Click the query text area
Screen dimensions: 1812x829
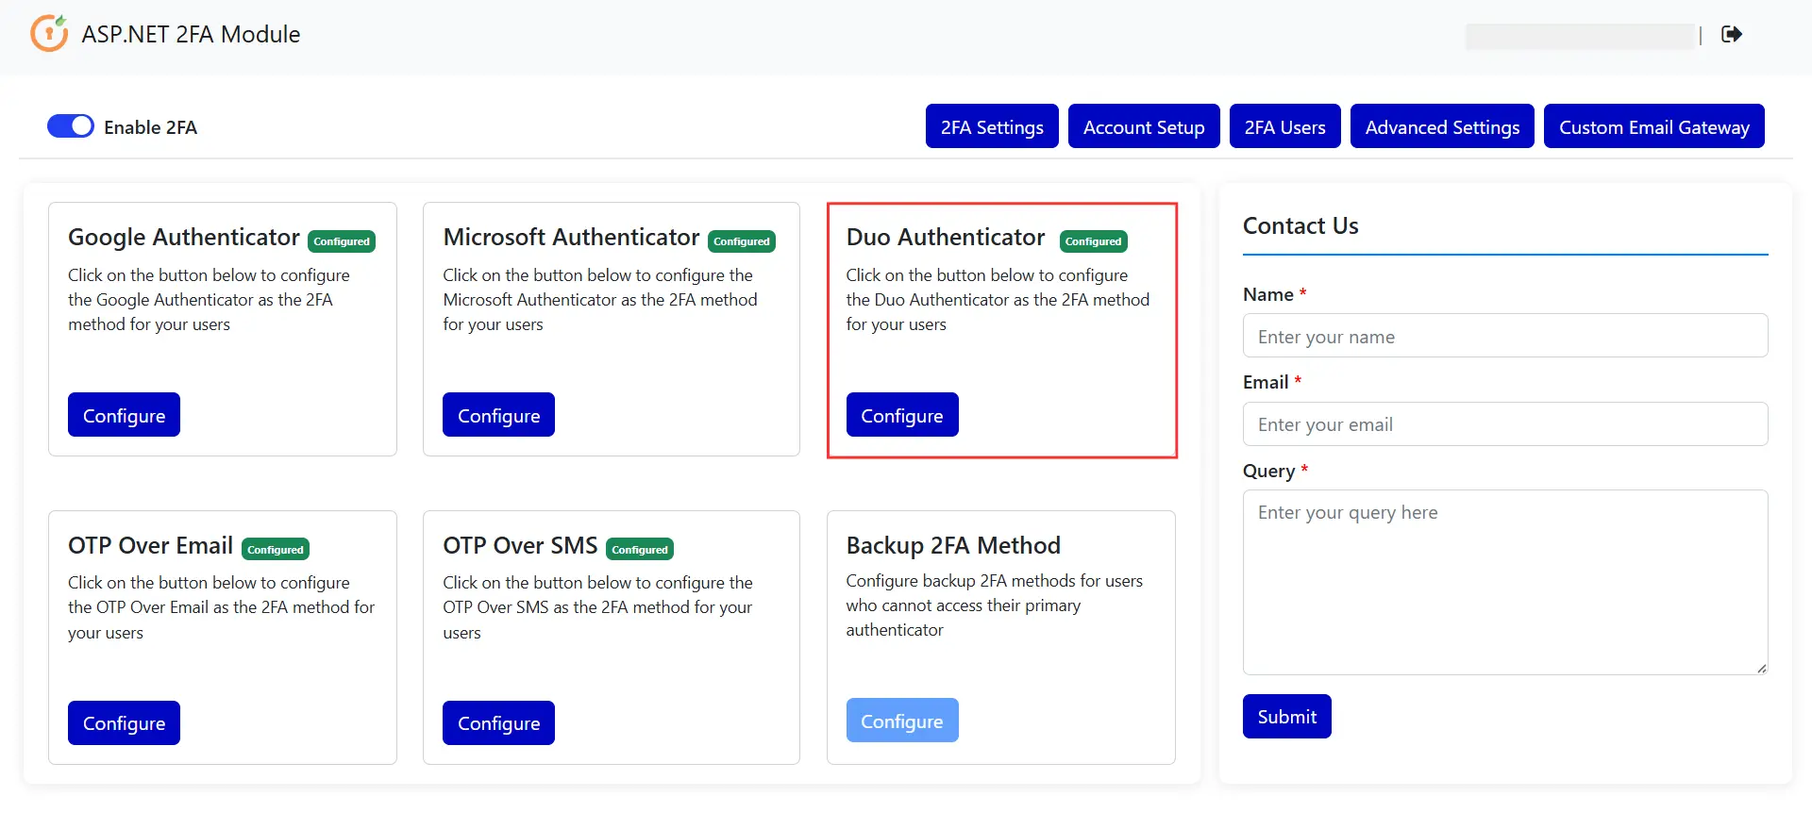pyautogui.click(x=1505, y=582)
